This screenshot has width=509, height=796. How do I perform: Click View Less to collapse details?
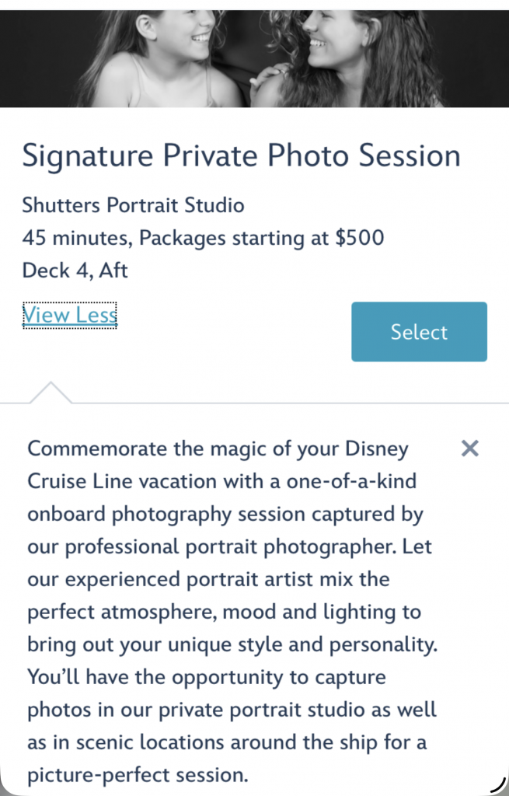[x=70, y=315]
